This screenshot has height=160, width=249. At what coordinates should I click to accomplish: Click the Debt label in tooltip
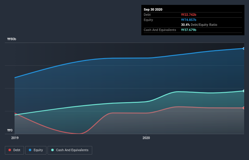click(147, 15)
